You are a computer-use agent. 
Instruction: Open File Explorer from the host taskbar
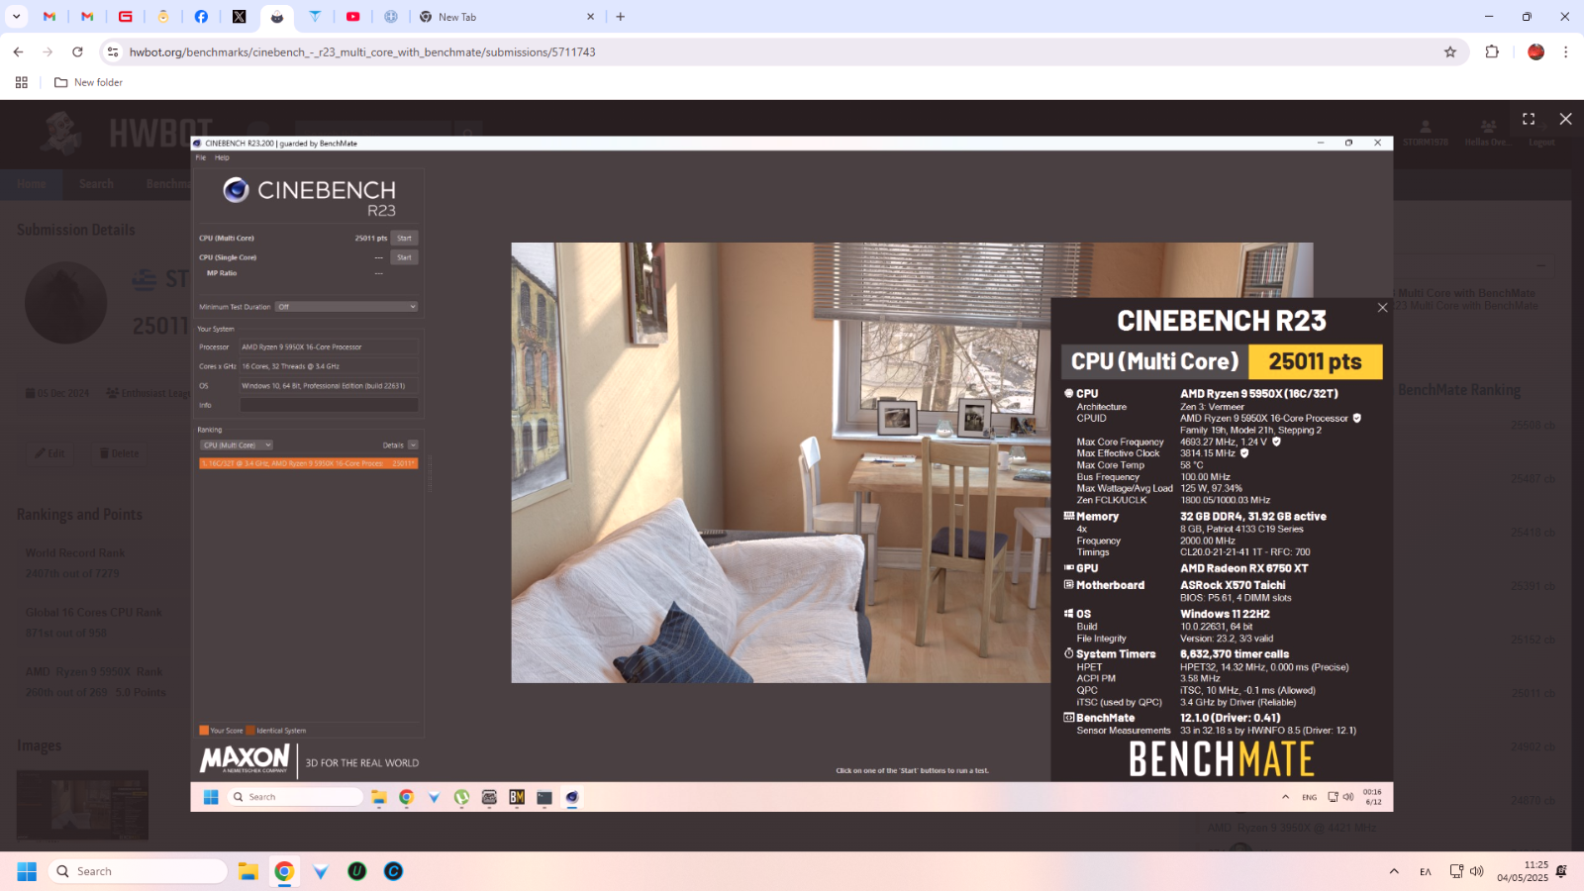247,871
